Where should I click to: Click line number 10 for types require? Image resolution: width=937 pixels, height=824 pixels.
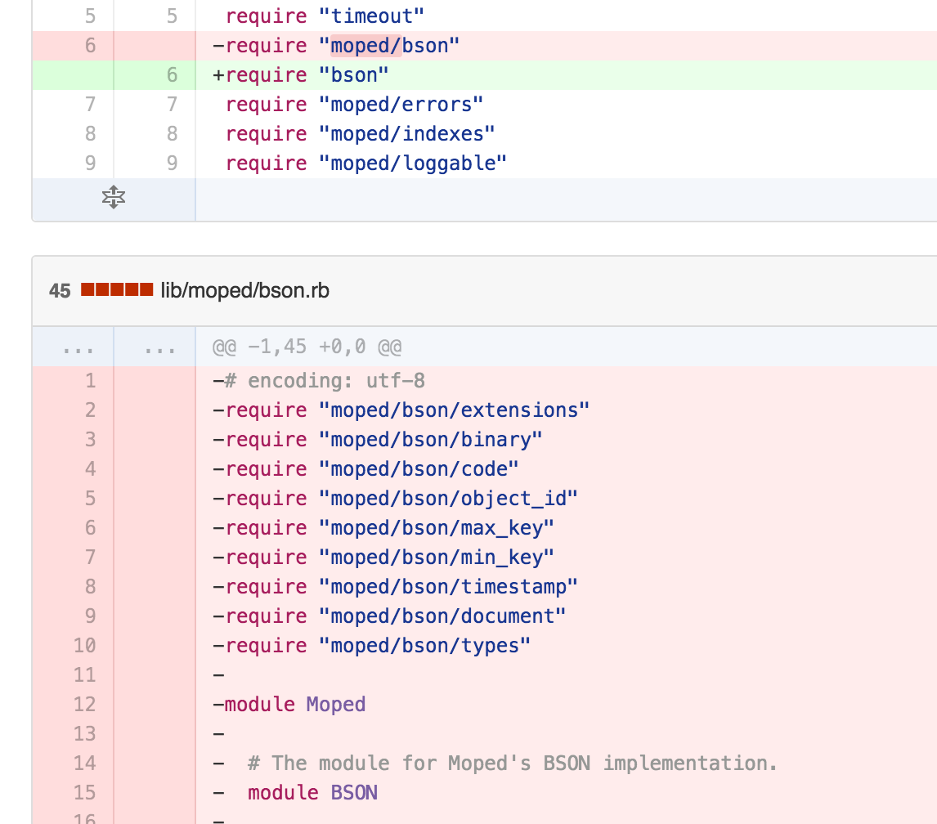[85, 646]
